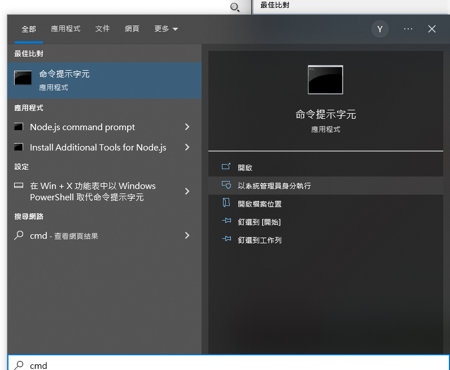This screenshot has height=370, width=450.
Task: Click the web search magnifier icon for cmd
Action: [x=19, y=236]
